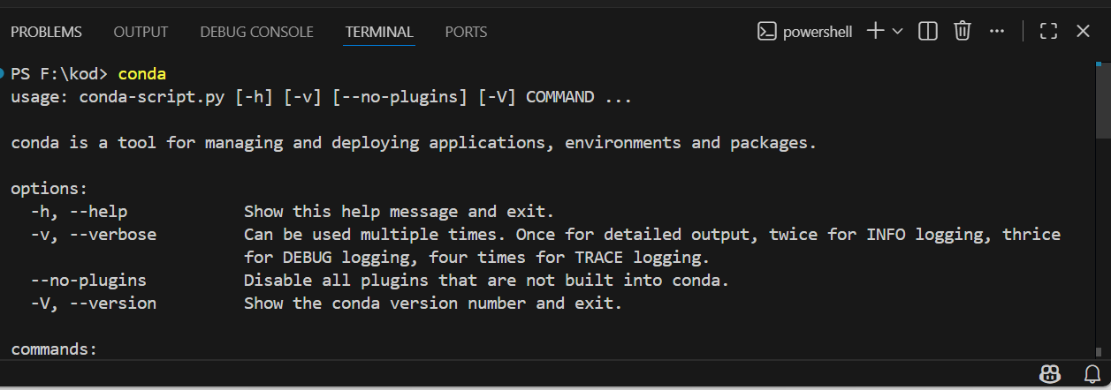Image resolution: width=1111 pixels, height=390 pixels.
Task: Open the terminal more actions ellipsis
Action: pyautogui.click(x=997, y=32)
